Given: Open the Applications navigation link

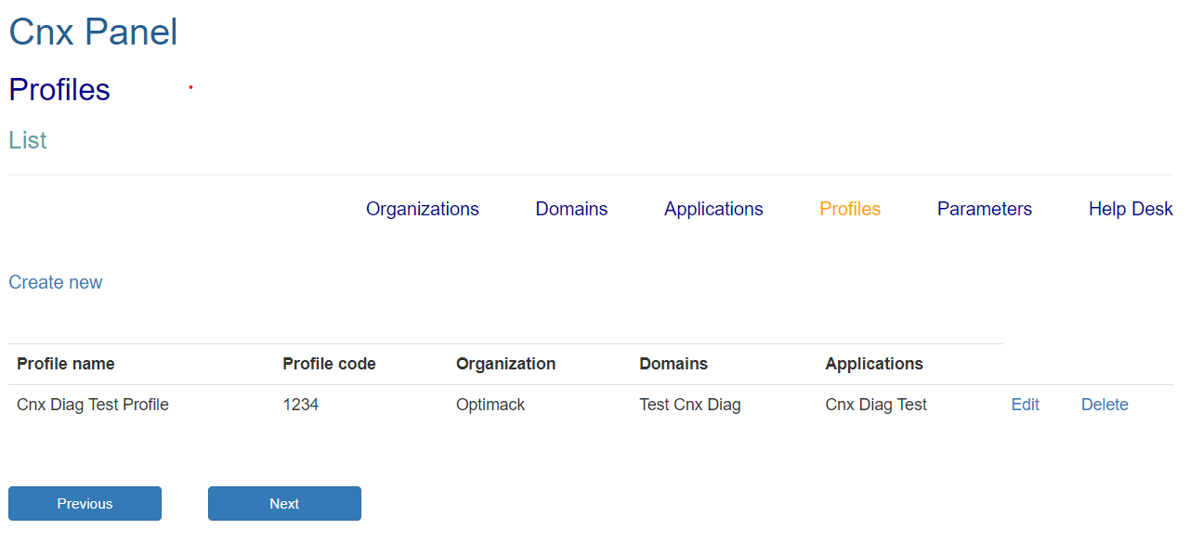Looking at the screenshot, I should [x=713, y=209].
